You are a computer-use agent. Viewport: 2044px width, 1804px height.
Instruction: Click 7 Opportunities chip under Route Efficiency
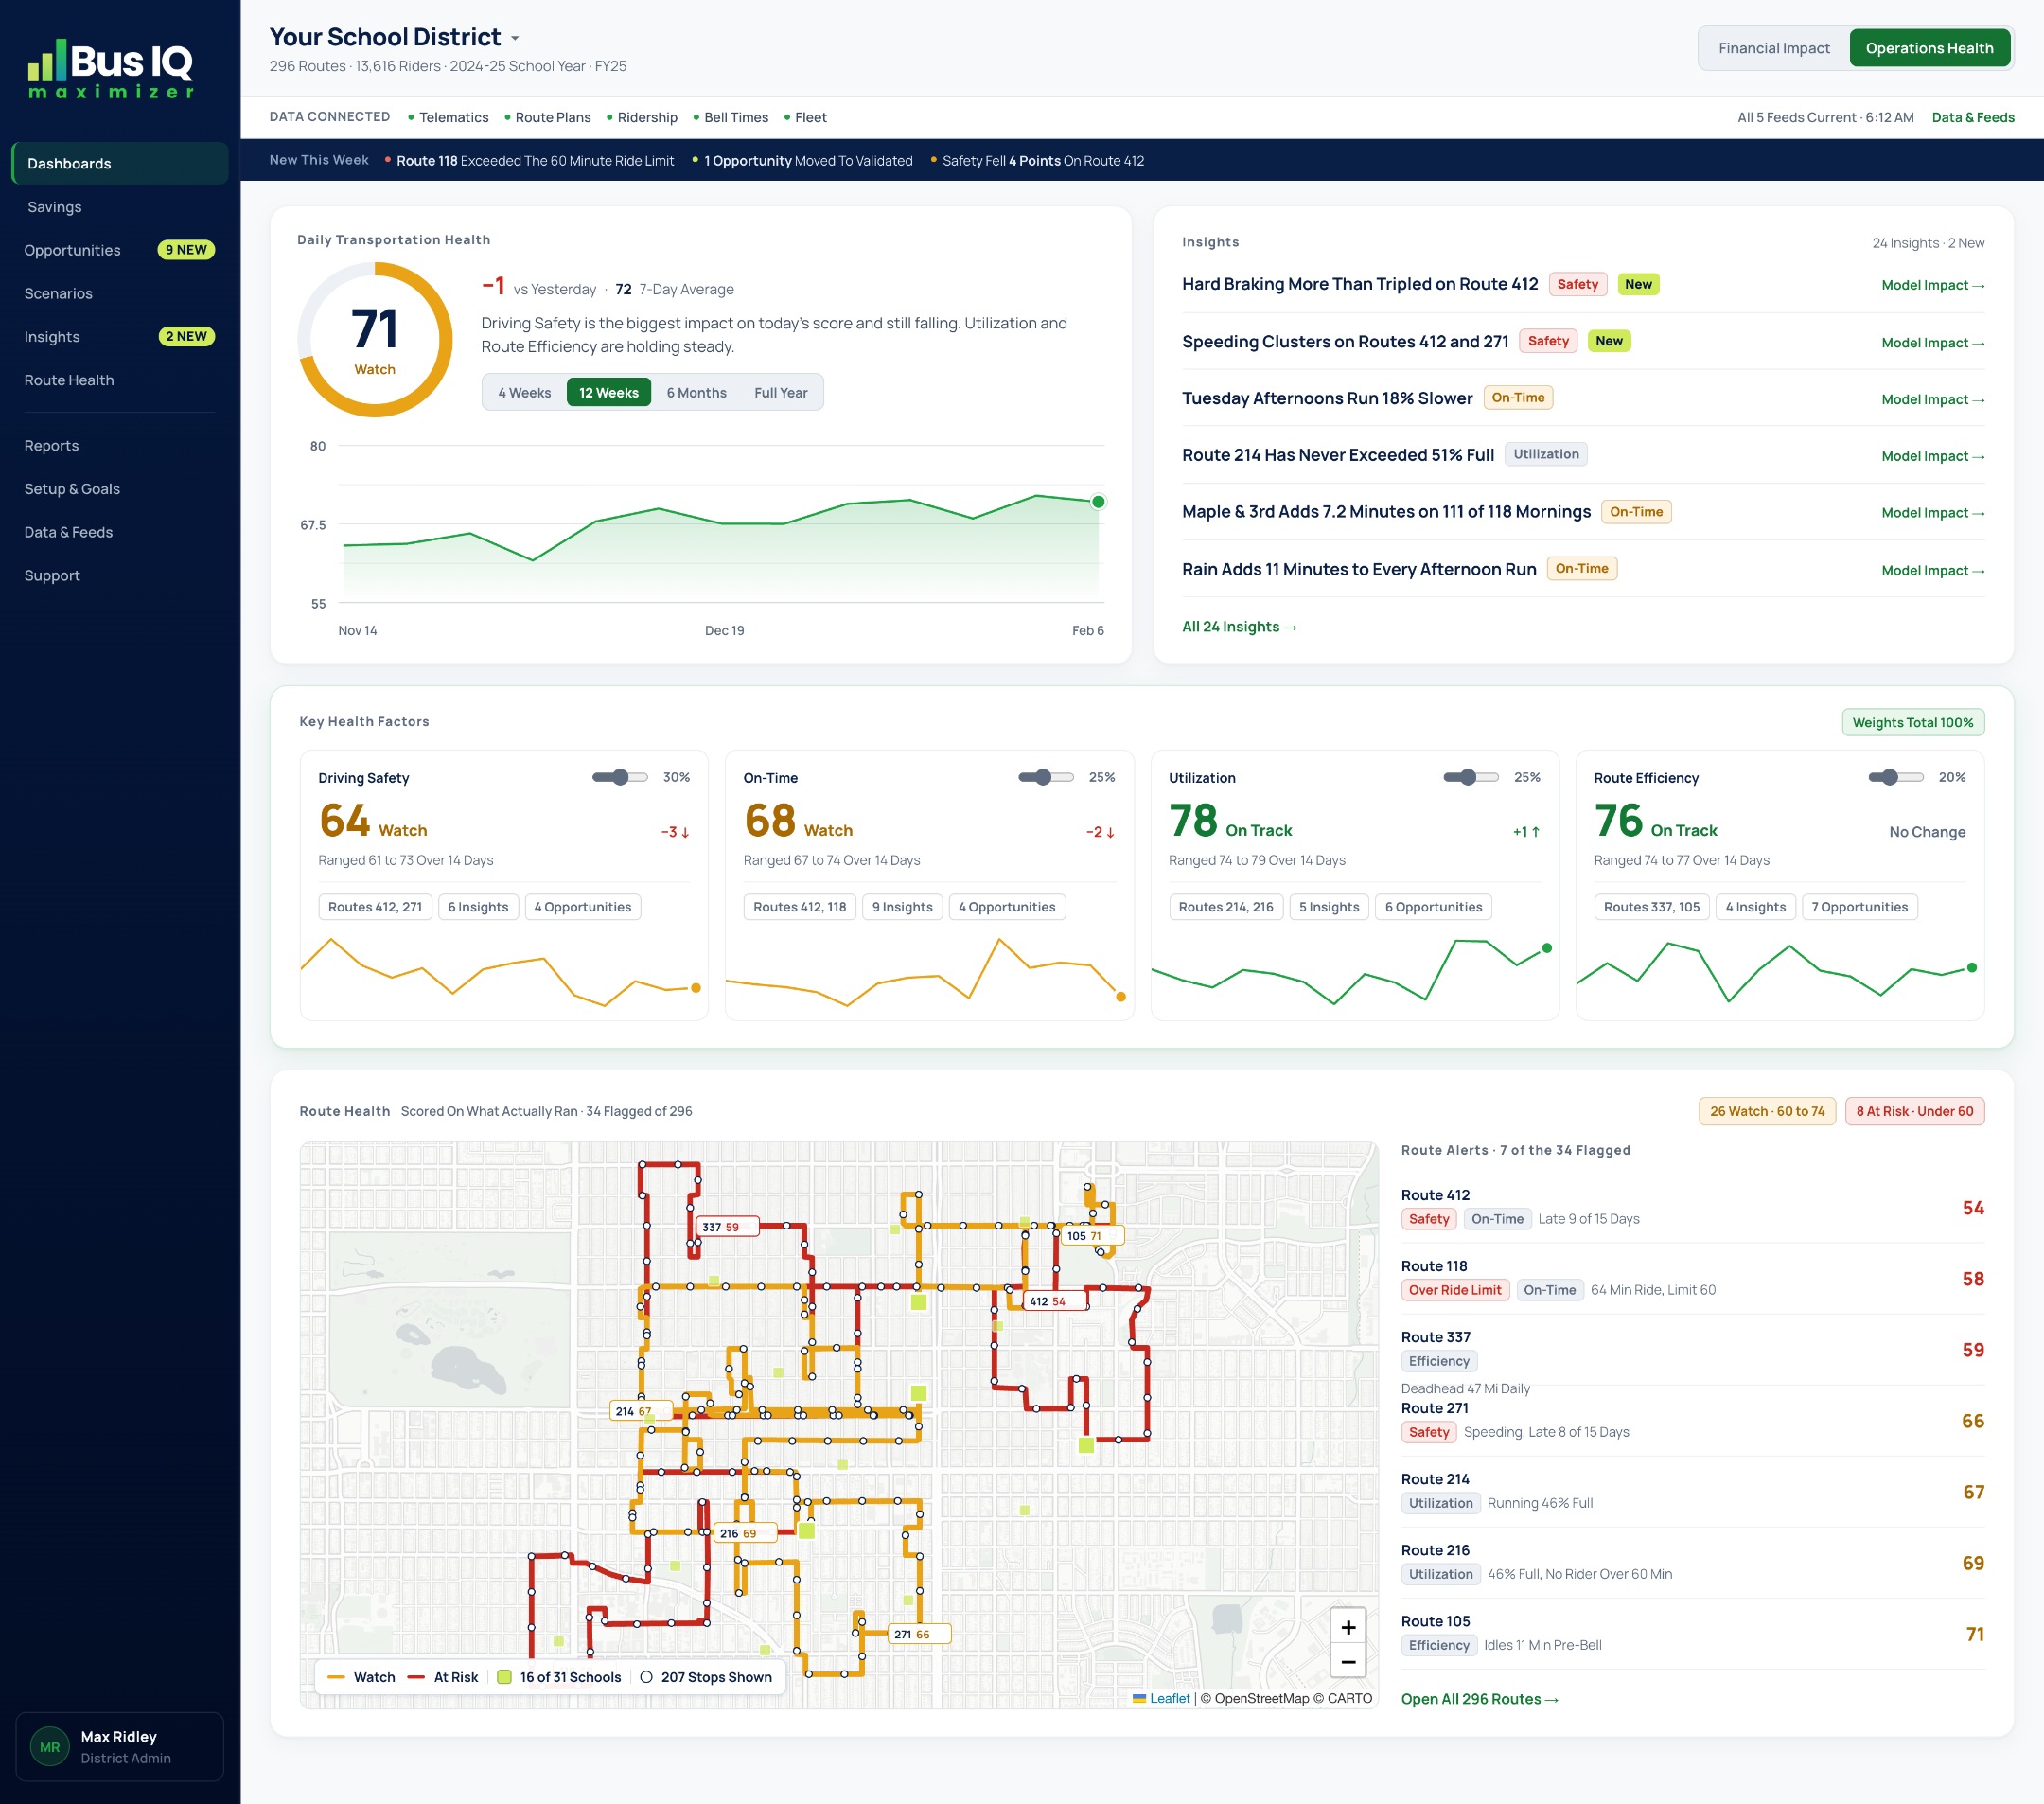point(1859,907)
